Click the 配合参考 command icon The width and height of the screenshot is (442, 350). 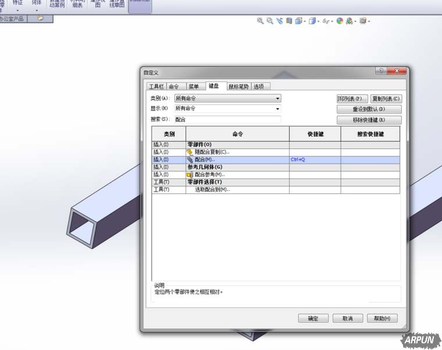pyautogui.click(x=190, y=175)
